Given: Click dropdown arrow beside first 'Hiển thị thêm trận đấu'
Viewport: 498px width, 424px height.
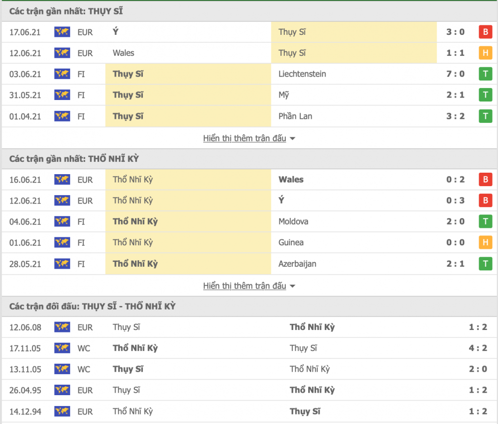Looking at the screenshot, I should tap(292, 139).
